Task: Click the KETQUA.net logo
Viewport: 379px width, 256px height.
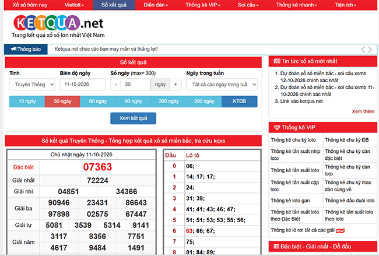Action: [x=58, y=26]
